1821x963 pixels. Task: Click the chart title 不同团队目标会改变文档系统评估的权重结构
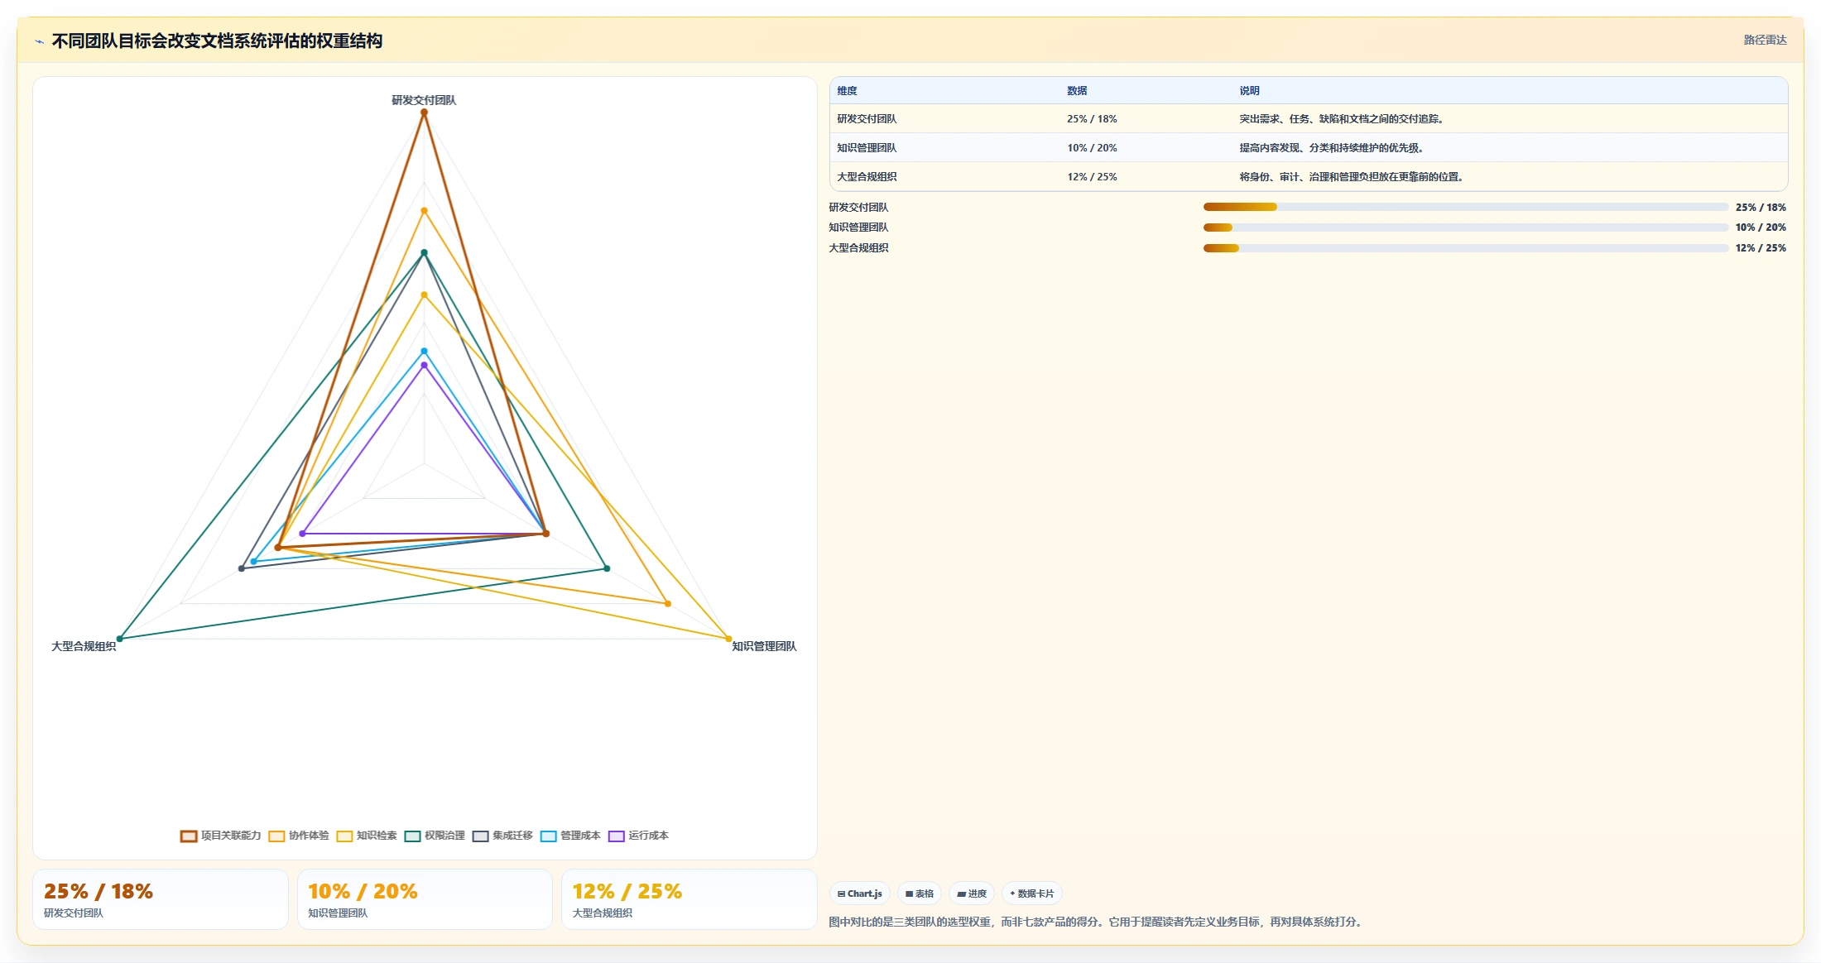(x=217, y=41)
